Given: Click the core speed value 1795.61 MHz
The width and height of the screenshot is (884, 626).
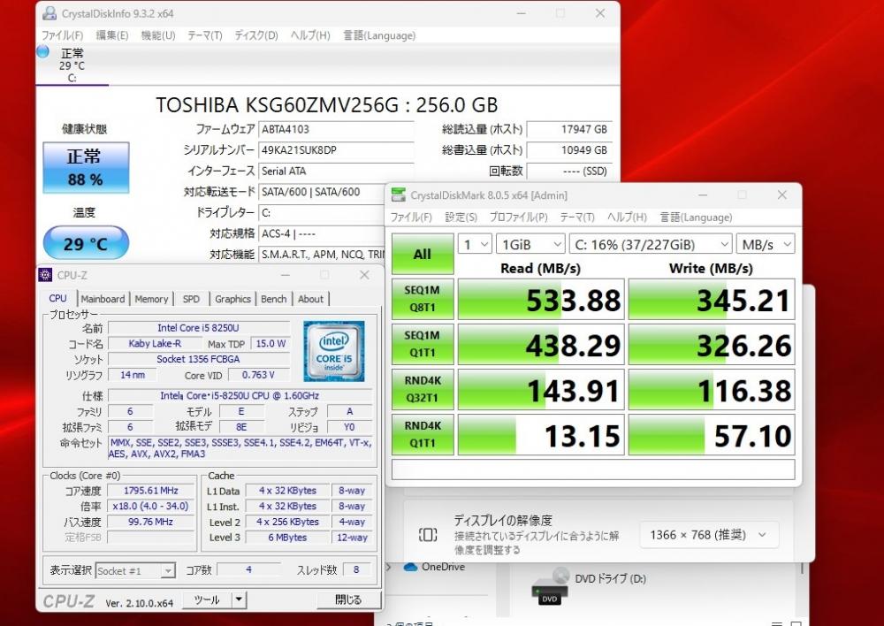Looking at the screenshot, I should click(150, 491).
